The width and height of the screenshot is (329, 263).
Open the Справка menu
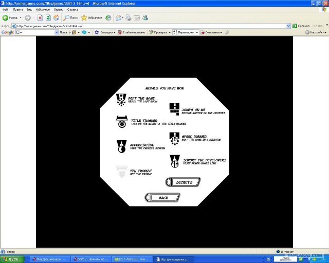pyautogui.click(x=72, y=10)
